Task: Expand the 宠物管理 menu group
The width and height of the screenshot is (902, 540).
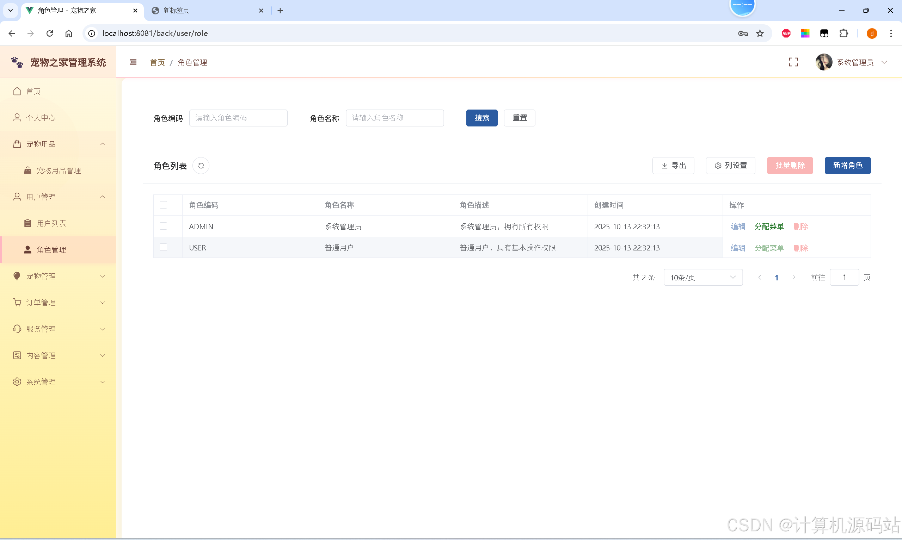Action: [58, 276]
